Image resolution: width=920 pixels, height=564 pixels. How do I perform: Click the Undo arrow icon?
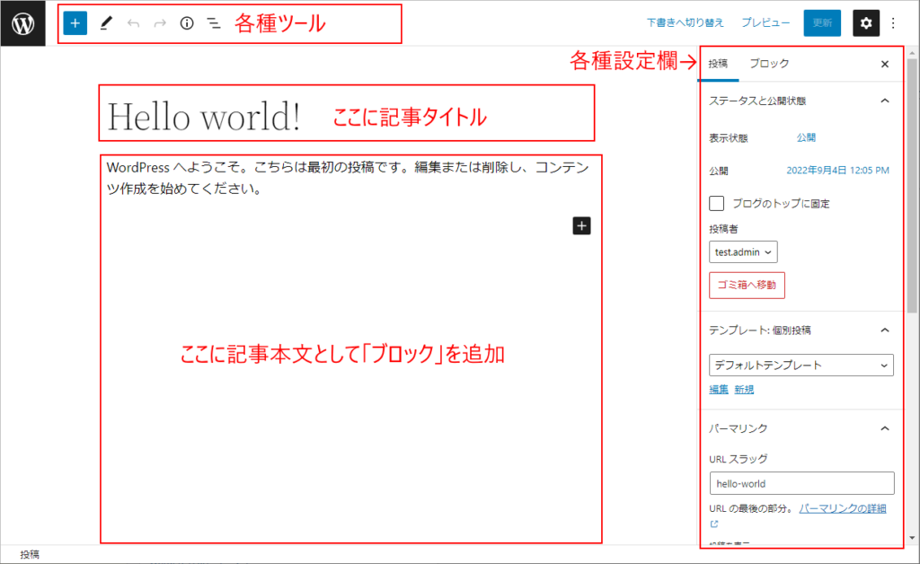pyautogui.click(x=134, y=23)
